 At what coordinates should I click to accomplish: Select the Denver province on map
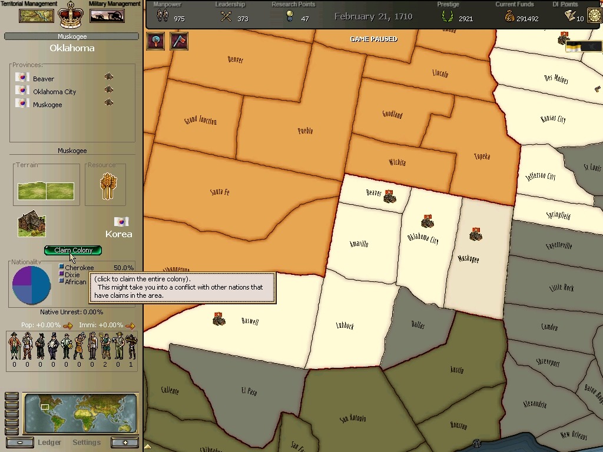point(236,59)
